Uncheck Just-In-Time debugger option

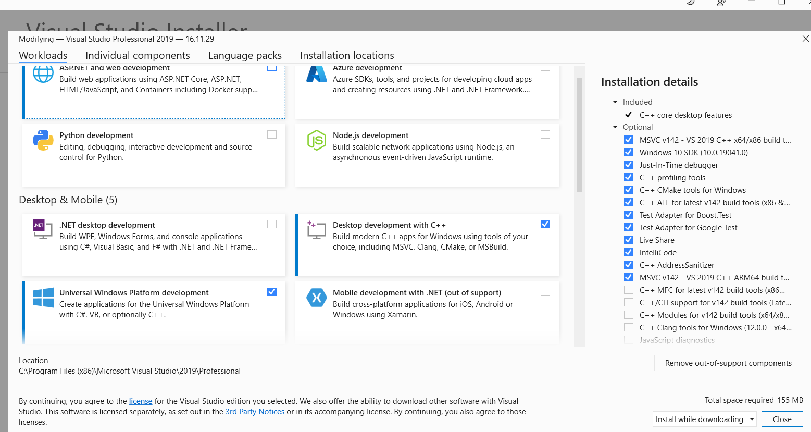629,165
